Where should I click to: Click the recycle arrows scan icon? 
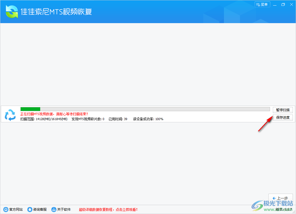pos(10,115)
